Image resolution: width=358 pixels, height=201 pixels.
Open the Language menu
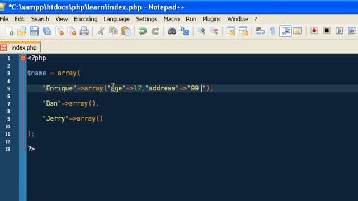117,19
